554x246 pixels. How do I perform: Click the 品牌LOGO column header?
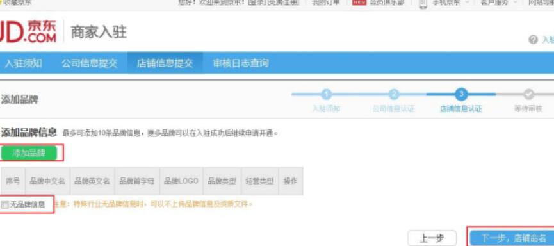(x=181, y=181)
